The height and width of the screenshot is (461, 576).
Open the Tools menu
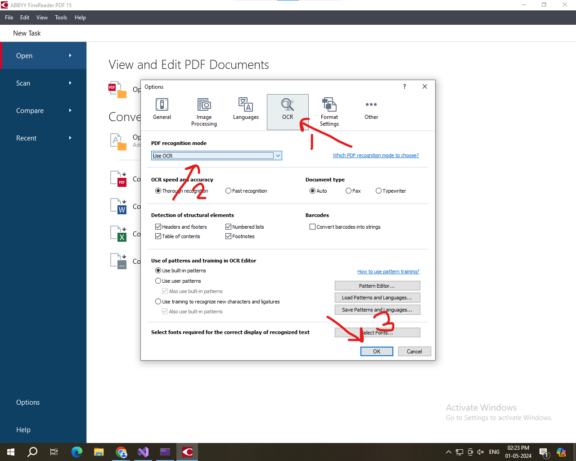tap(61, 18)
